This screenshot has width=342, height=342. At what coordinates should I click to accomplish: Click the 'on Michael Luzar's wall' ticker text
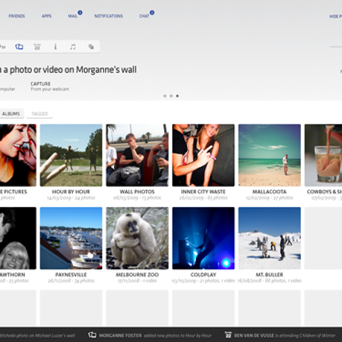(x=52, y=336)
